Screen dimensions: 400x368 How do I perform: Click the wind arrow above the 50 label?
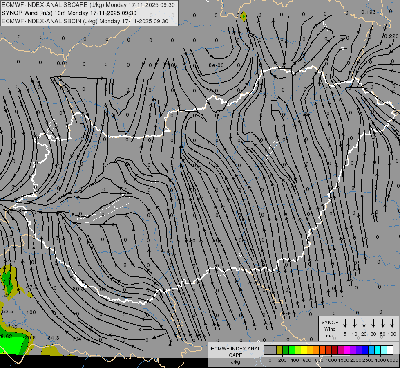click(383, 323)
